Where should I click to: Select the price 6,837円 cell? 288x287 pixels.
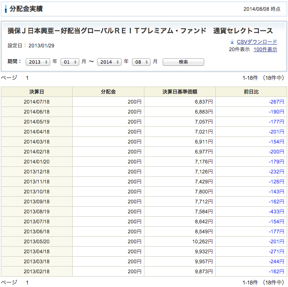tap(180, 102)
